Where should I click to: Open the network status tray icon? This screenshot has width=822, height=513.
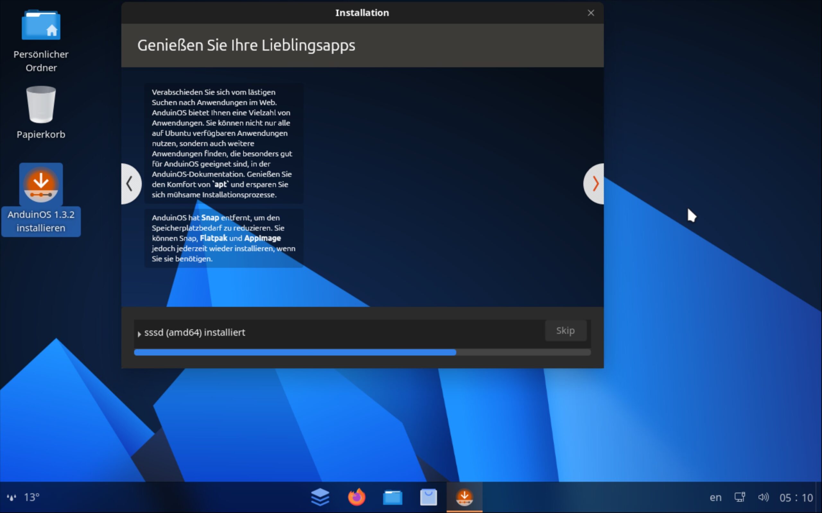(739, 497)
